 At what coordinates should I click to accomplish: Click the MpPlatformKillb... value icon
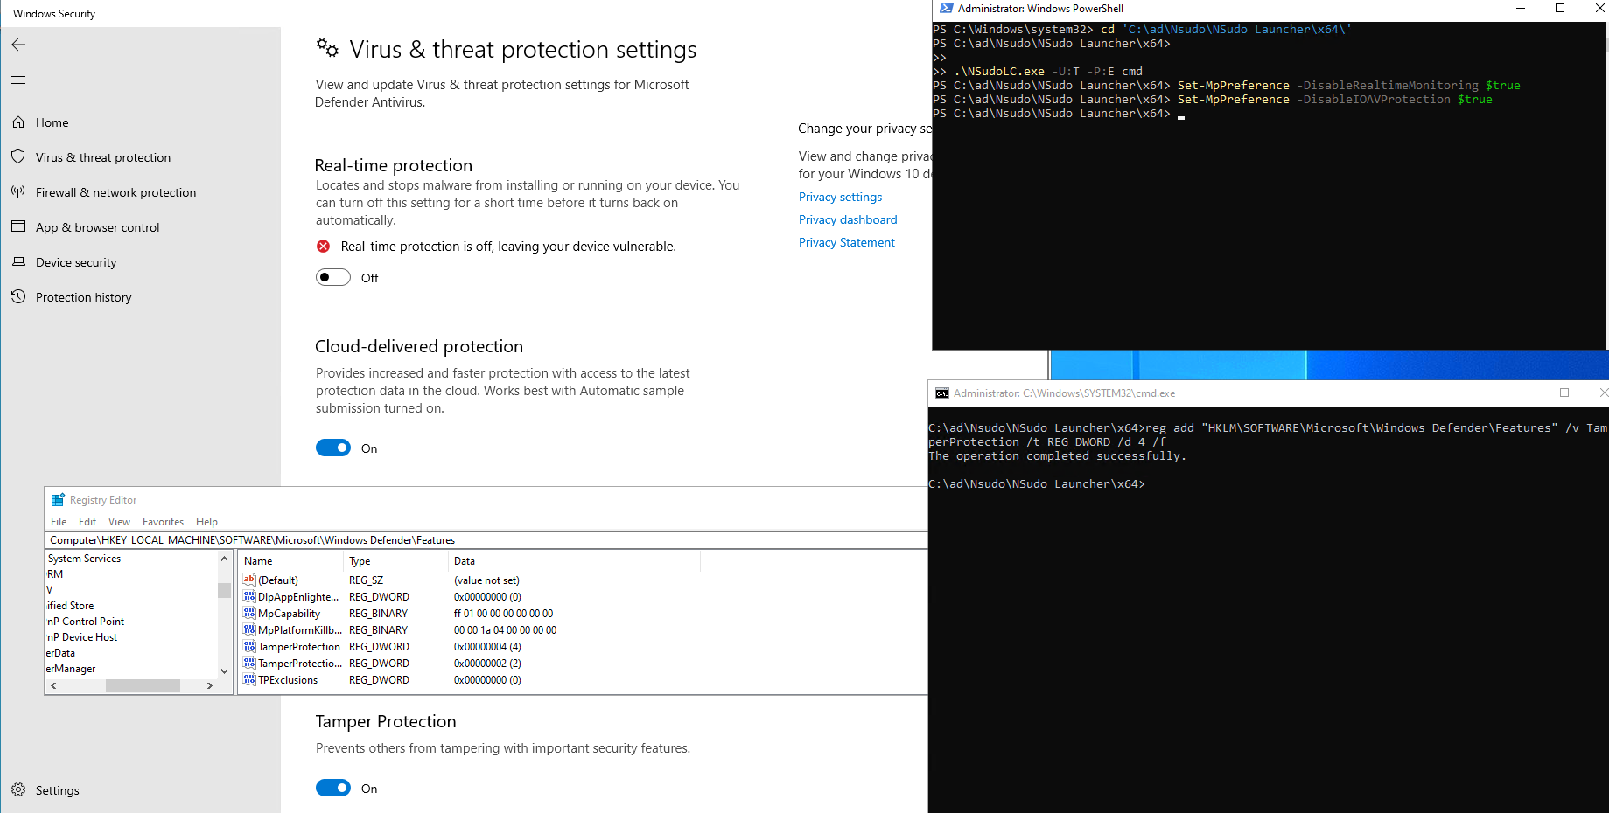coord(249,629)
